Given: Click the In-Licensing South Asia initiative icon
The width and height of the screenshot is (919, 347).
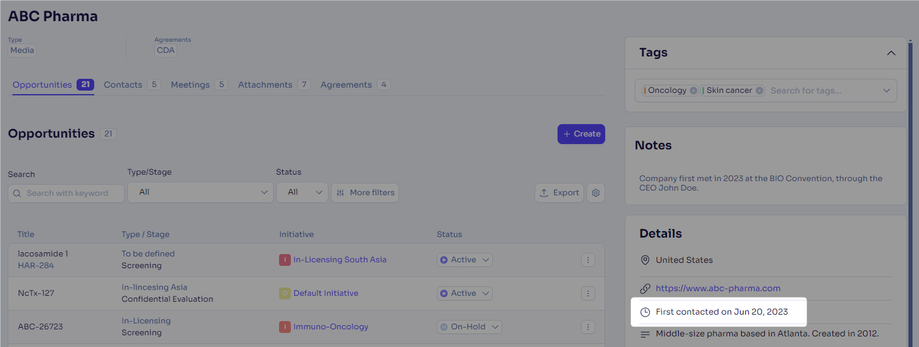Looking at the screenshot, I should point(285,260).
